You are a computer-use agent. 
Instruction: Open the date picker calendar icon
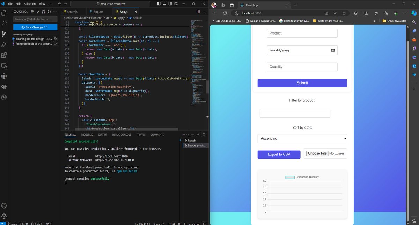pyautogui.click(x=333, y=50)
